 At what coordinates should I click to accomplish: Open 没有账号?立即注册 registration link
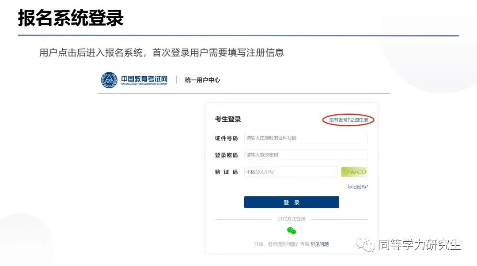point(348,120)
